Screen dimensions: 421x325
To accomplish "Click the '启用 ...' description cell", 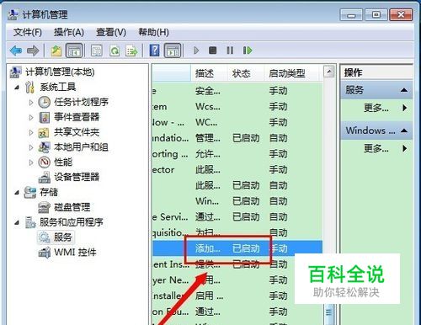I will coord(210,296).
